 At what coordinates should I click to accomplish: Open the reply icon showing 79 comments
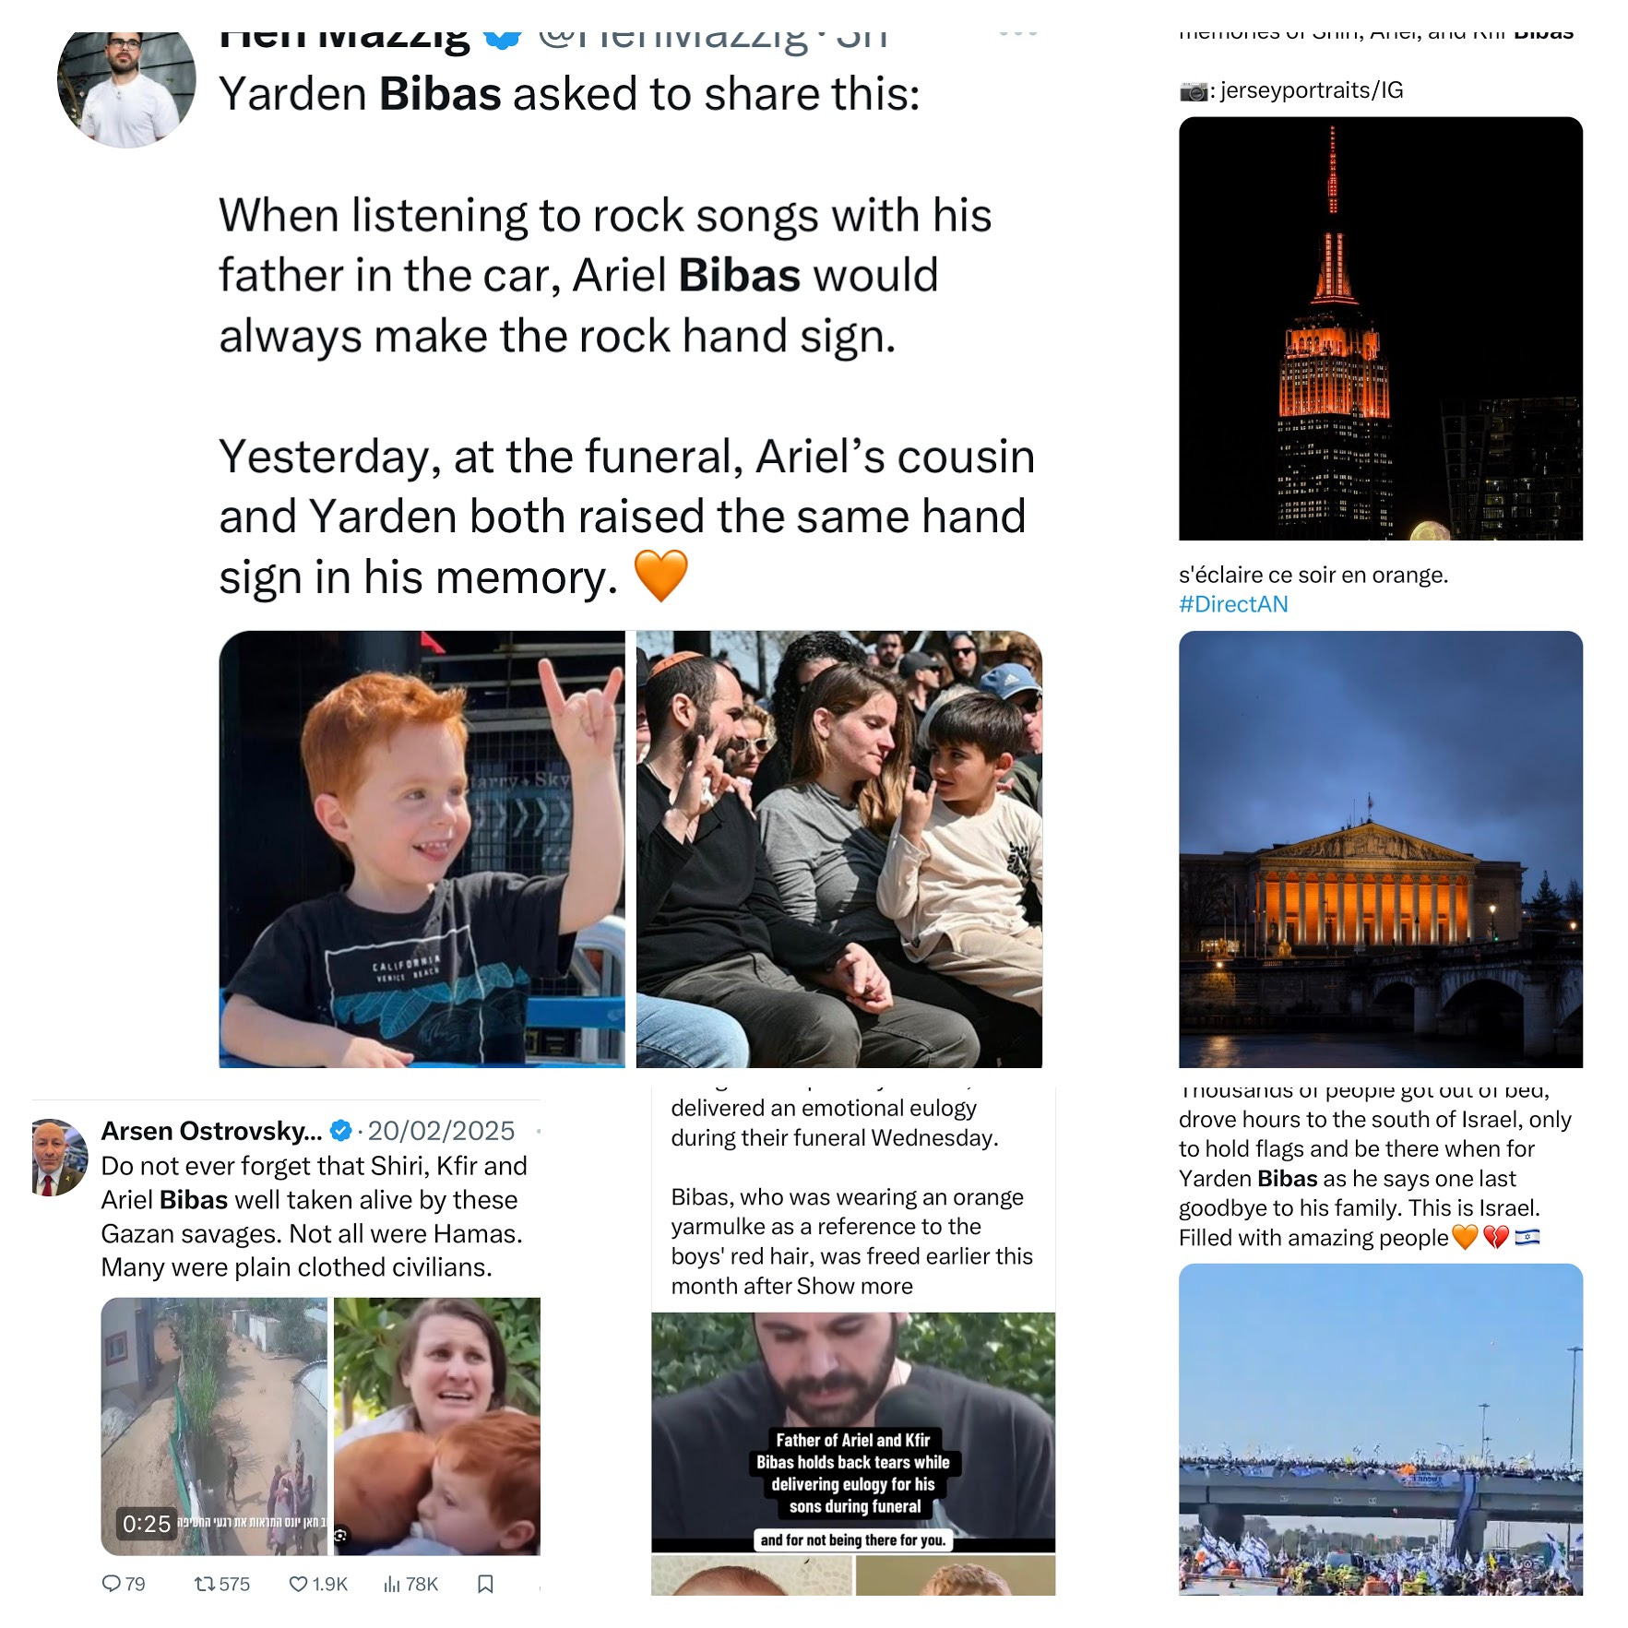point(123,1584)
